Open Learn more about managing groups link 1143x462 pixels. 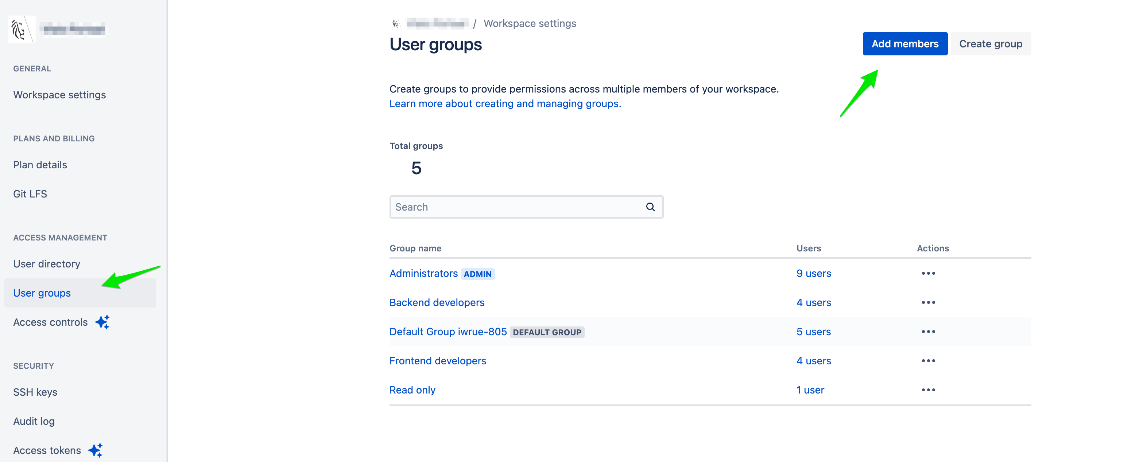[x=505, y=104]
